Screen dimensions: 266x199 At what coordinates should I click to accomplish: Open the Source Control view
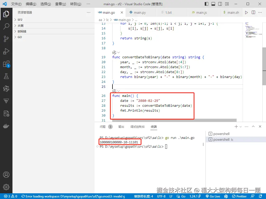(x=6, y=39)
